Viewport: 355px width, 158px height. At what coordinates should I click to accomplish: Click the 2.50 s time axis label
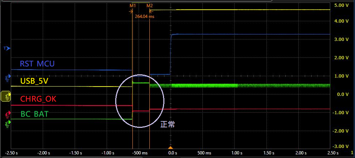[x=333, y=153]
